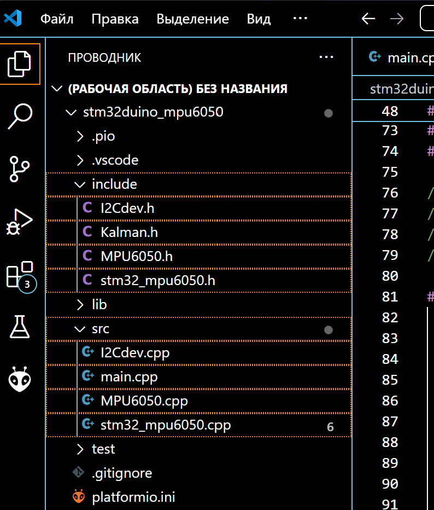Open Run and Debug view

(x=20, y=221)
